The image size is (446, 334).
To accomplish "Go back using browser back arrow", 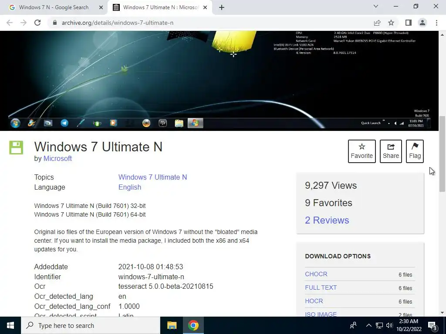I will tap(10, 23).
